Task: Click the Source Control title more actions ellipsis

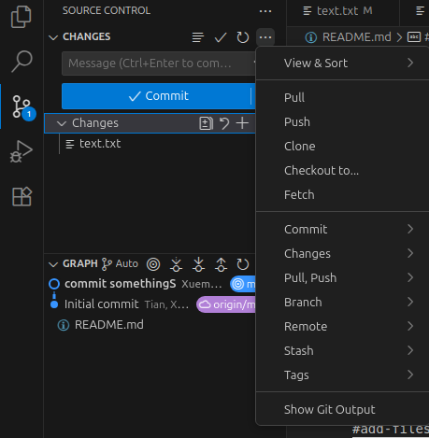Action: [265, 11]
